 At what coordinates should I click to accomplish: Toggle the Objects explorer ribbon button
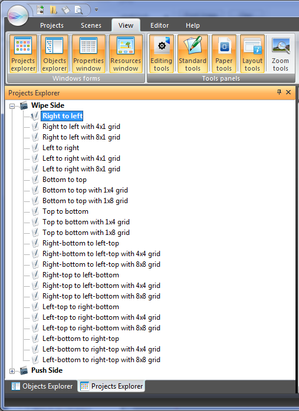[54, 54]
